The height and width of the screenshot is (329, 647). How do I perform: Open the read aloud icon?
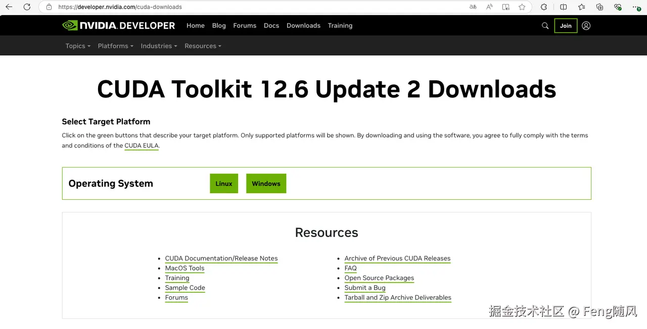tap(489, 7)
